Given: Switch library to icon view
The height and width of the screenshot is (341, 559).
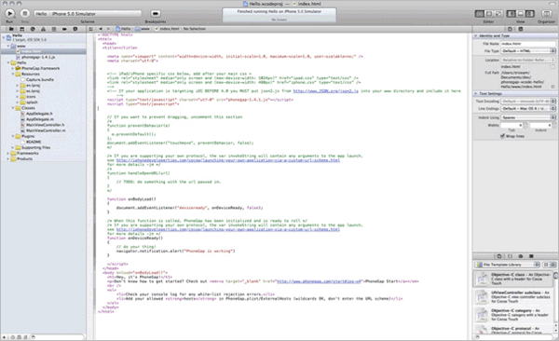Looking at the screenshot, I should 546,265.
